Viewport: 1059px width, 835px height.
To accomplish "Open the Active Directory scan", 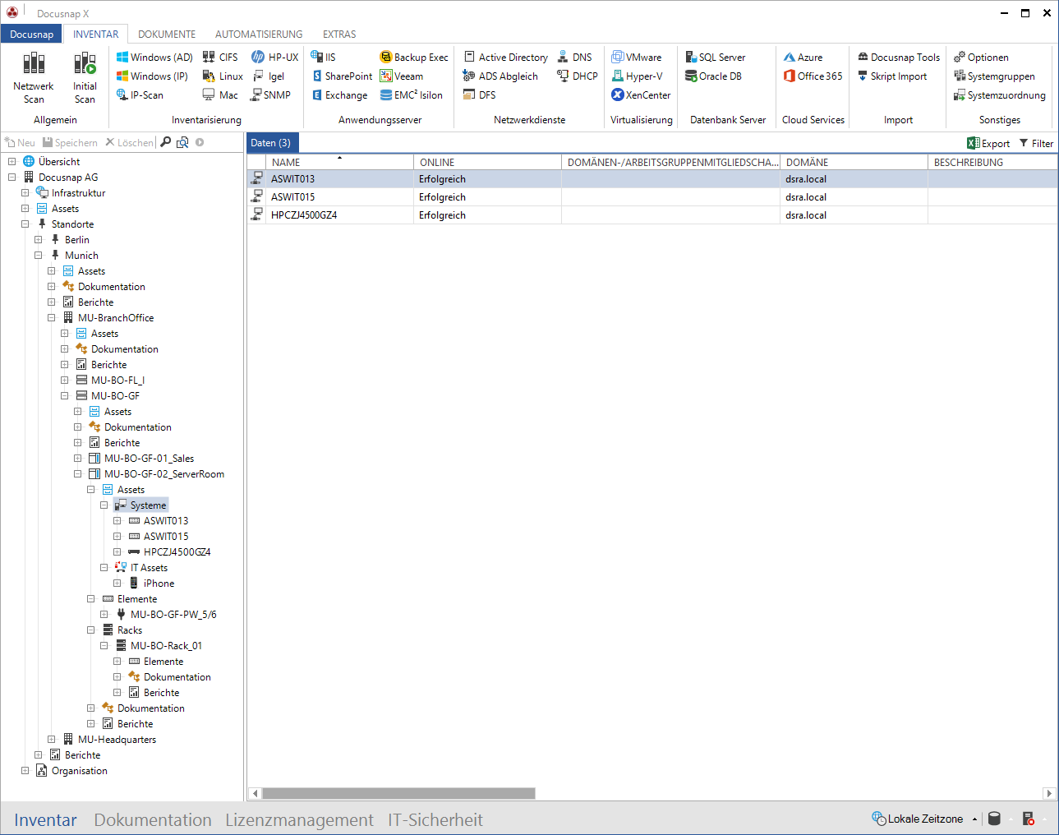I will (506, 58).
